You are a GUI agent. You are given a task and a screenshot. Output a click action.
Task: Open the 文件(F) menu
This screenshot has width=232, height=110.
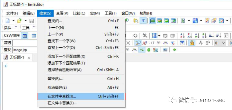12,13
